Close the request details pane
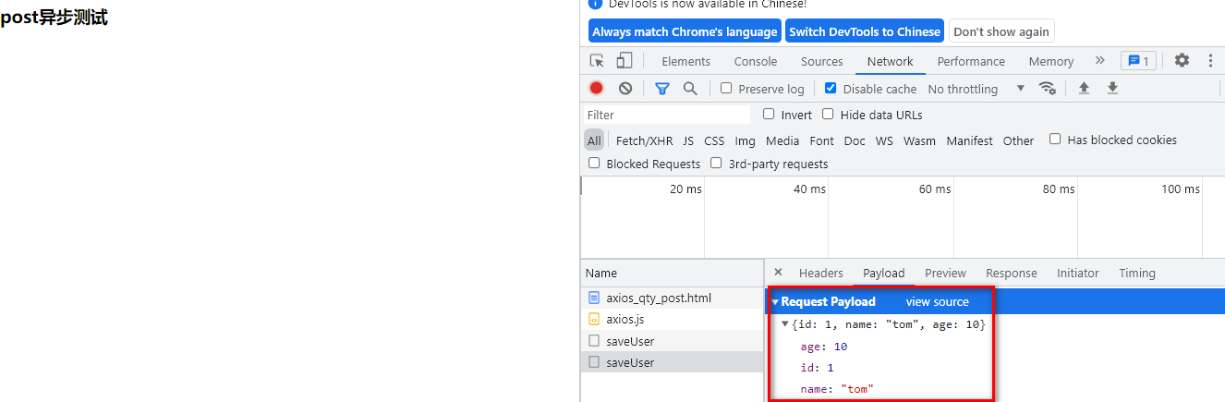Screen dimensions: 1225x402 (x=778, y=272)
